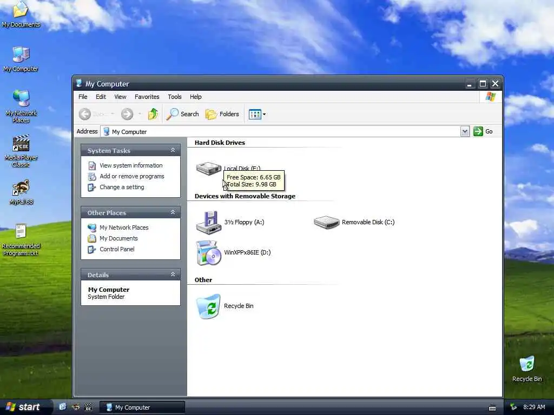Open My Documents link in sidebar
Viewport: 554px width, 415px height.
118,238
